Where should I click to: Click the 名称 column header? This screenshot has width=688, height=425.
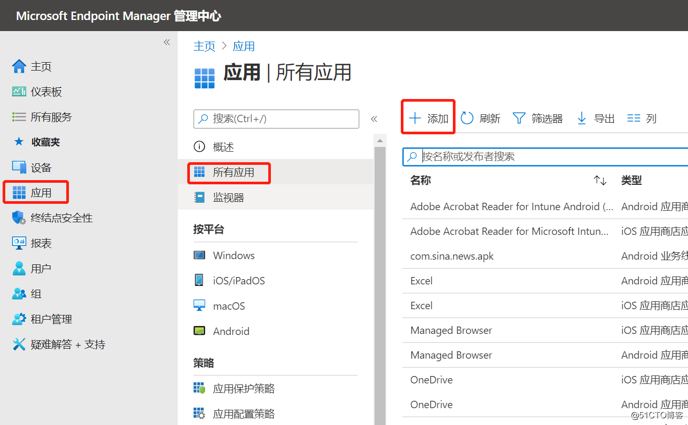(421, 181)
